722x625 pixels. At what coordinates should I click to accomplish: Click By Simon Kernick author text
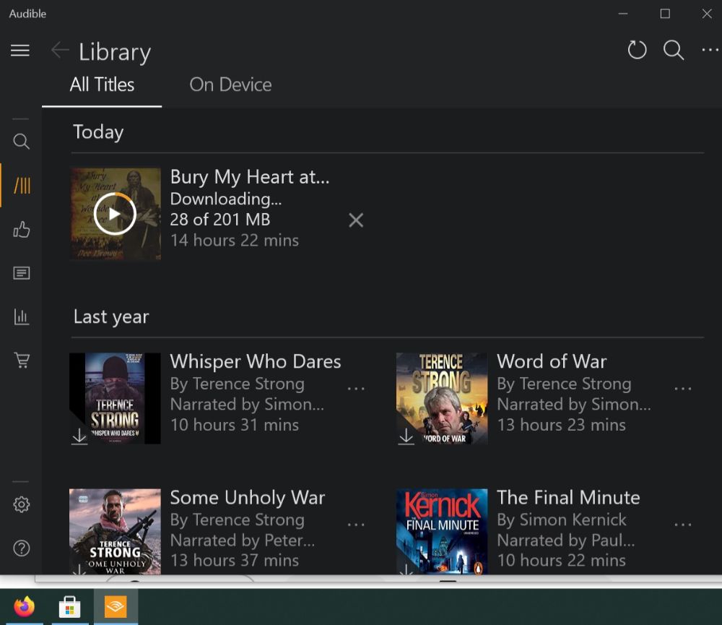click(561, 520)
